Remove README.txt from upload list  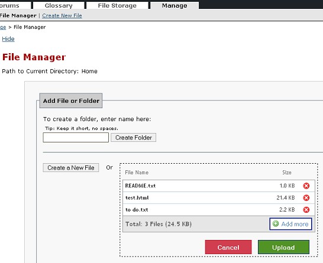pos(306,186)
